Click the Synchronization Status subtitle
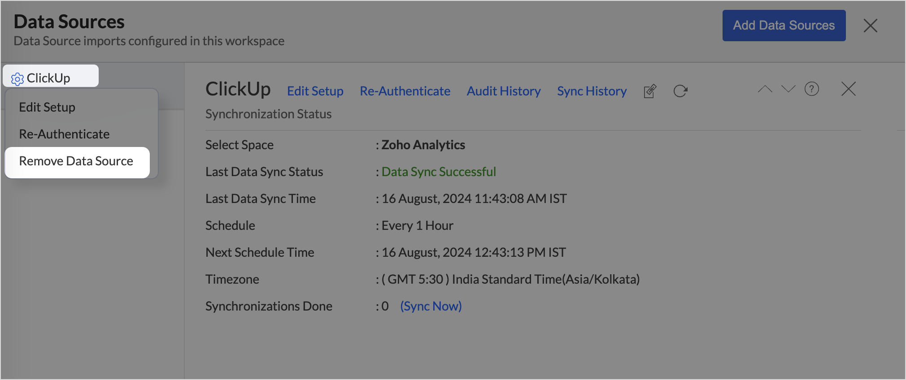Viewport: 906px width, 380px height. [268, 114]
